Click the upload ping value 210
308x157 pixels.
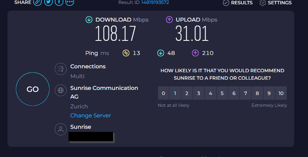pyautogui.click(x=208, y=53)
